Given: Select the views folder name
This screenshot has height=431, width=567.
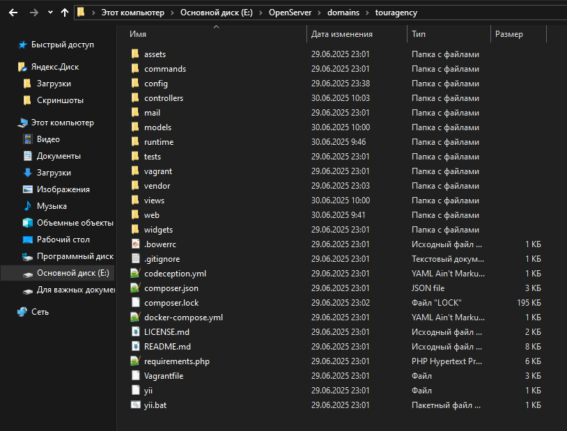Looking at the screenshot, I should coord(154,201).
